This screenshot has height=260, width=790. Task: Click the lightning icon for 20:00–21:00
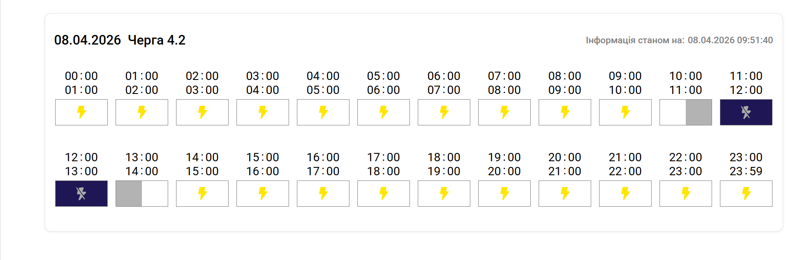pyautogui.click(x=565, y=194)
